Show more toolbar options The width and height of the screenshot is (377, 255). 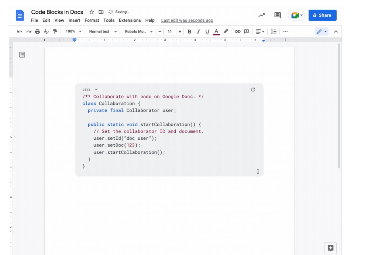tap(285, 31)
